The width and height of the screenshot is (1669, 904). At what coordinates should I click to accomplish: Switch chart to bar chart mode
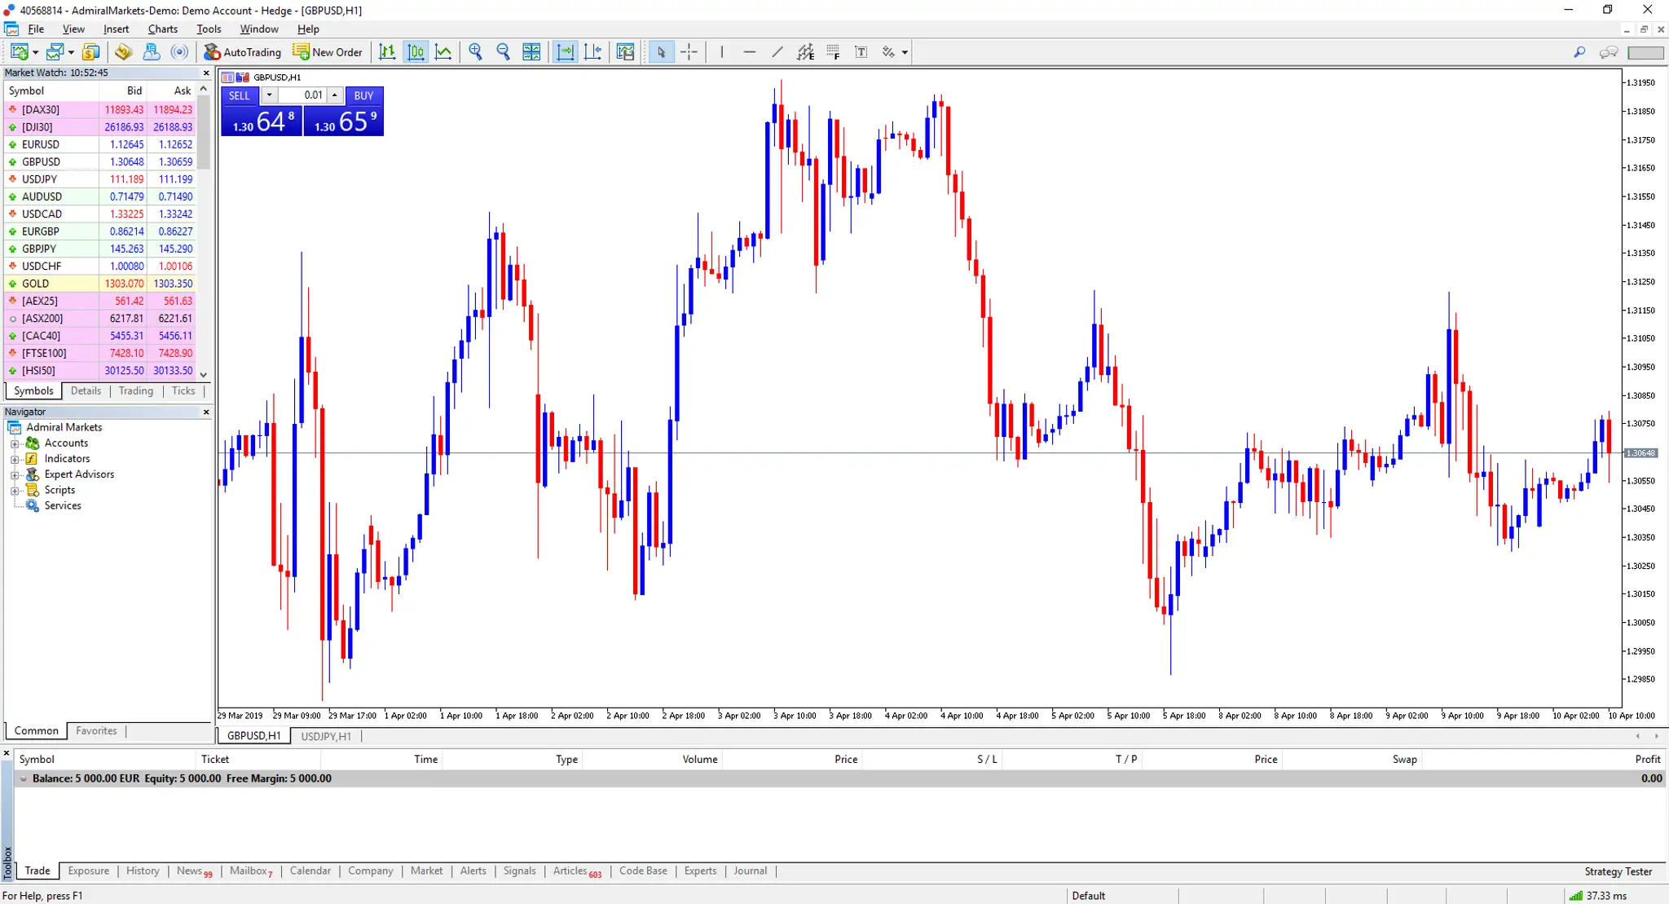tap(388, 52)
